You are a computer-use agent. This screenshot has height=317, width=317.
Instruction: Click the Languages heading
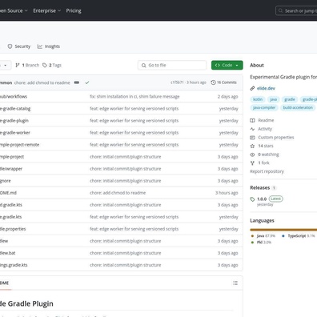point(262,220)
